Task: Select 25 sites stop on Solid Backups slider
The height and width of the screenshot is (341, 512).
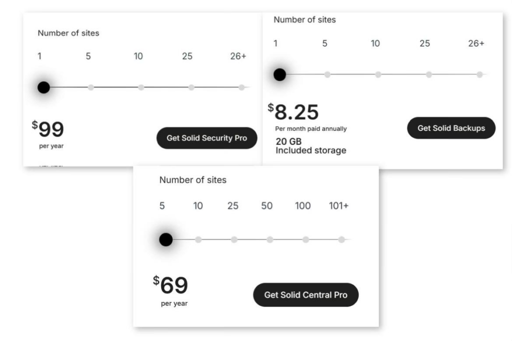Action: 428,74
